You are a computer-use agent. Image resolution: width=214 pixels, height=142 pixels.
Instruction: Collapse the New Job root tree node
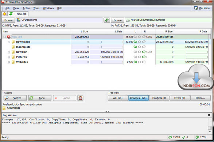click(x=5, y=37)
